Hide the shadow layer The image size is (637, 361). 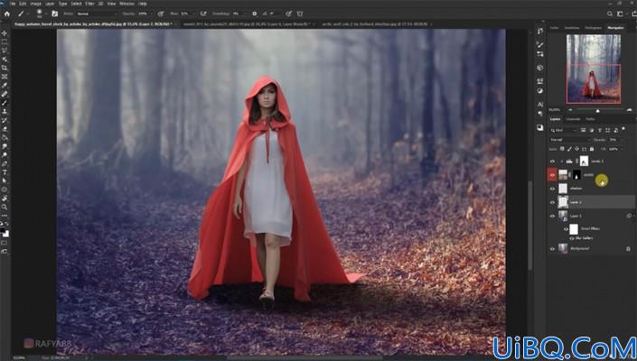pyautogui.click(x=552, y=189)
